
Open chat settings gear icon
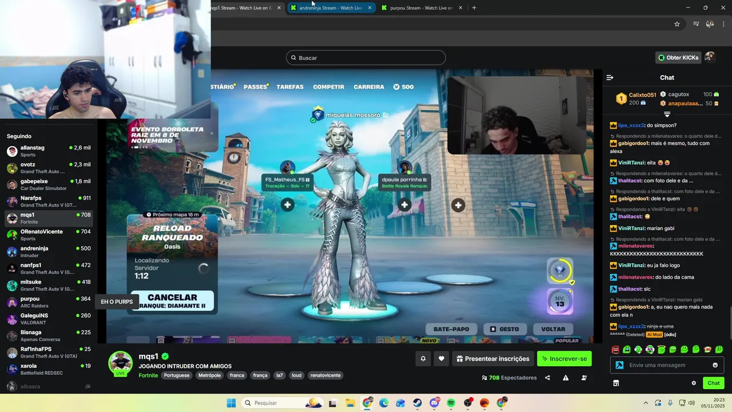694,383
